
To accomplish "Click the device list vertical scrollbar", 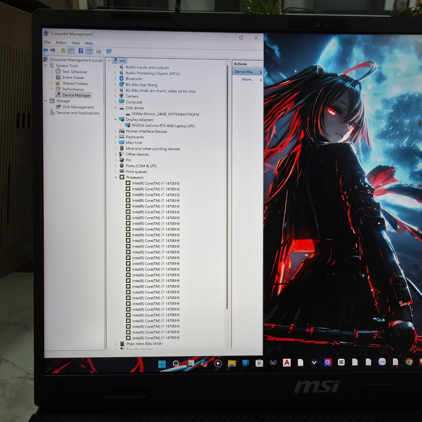I will 227,186.
